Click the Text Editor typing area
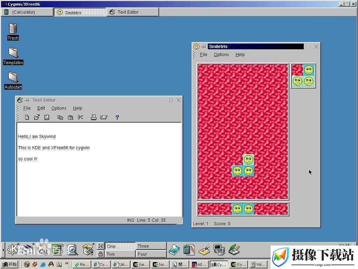 (x=99, y=170)
